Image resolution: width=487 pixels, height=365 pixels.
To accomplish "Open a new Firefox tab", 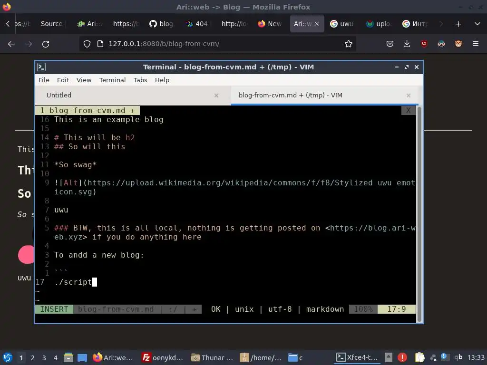I will pos(458,24).
